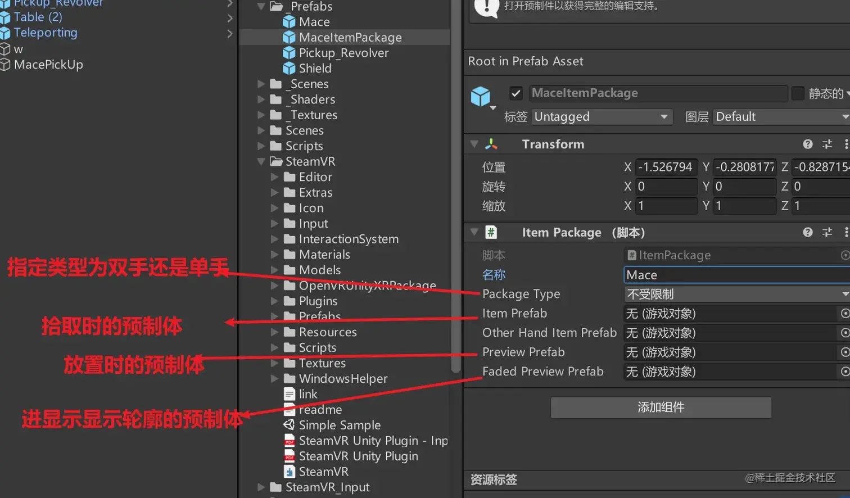Image resolution: width=850 pixels, height=498 pixels.
Task: Click the Faded Preview Prefab object field
Action: pyautogui.click(x=731, y=372)
